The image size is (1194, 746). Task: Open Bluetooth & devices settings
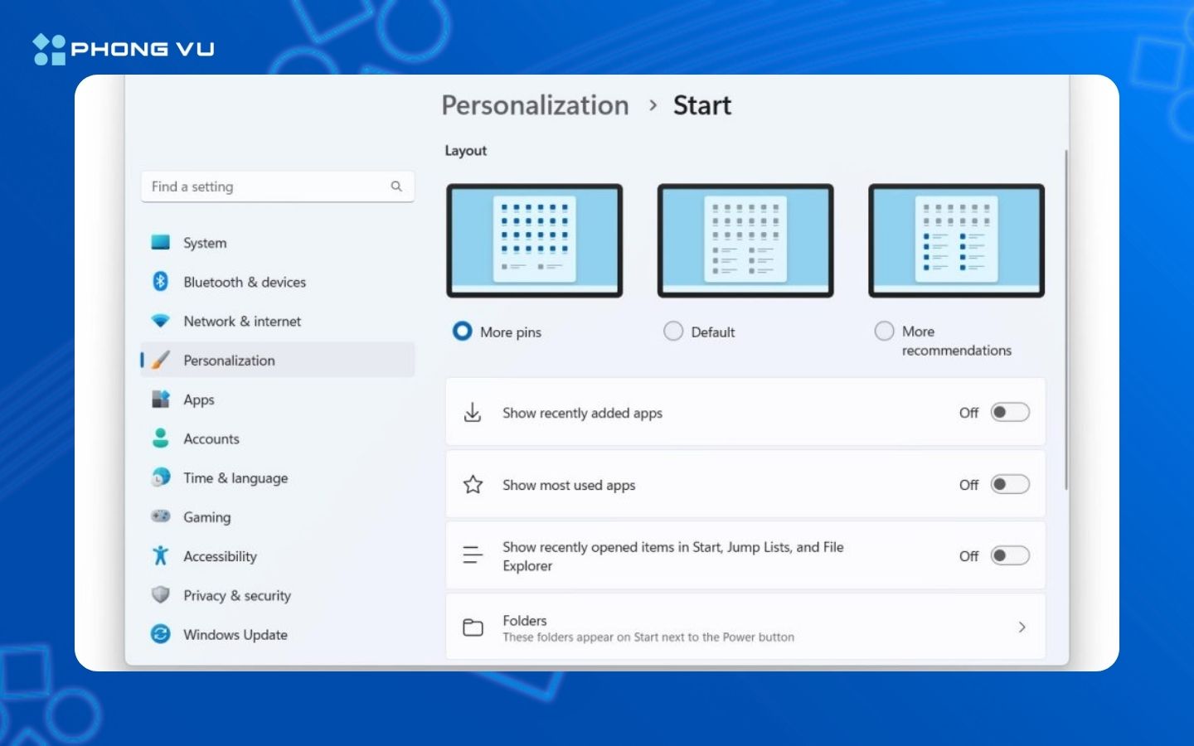245,282
